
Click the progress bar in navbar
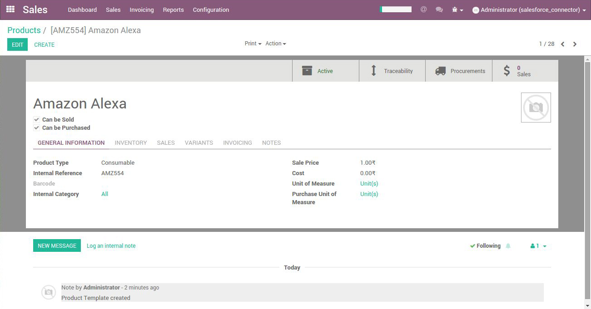(x=396, y=9)
